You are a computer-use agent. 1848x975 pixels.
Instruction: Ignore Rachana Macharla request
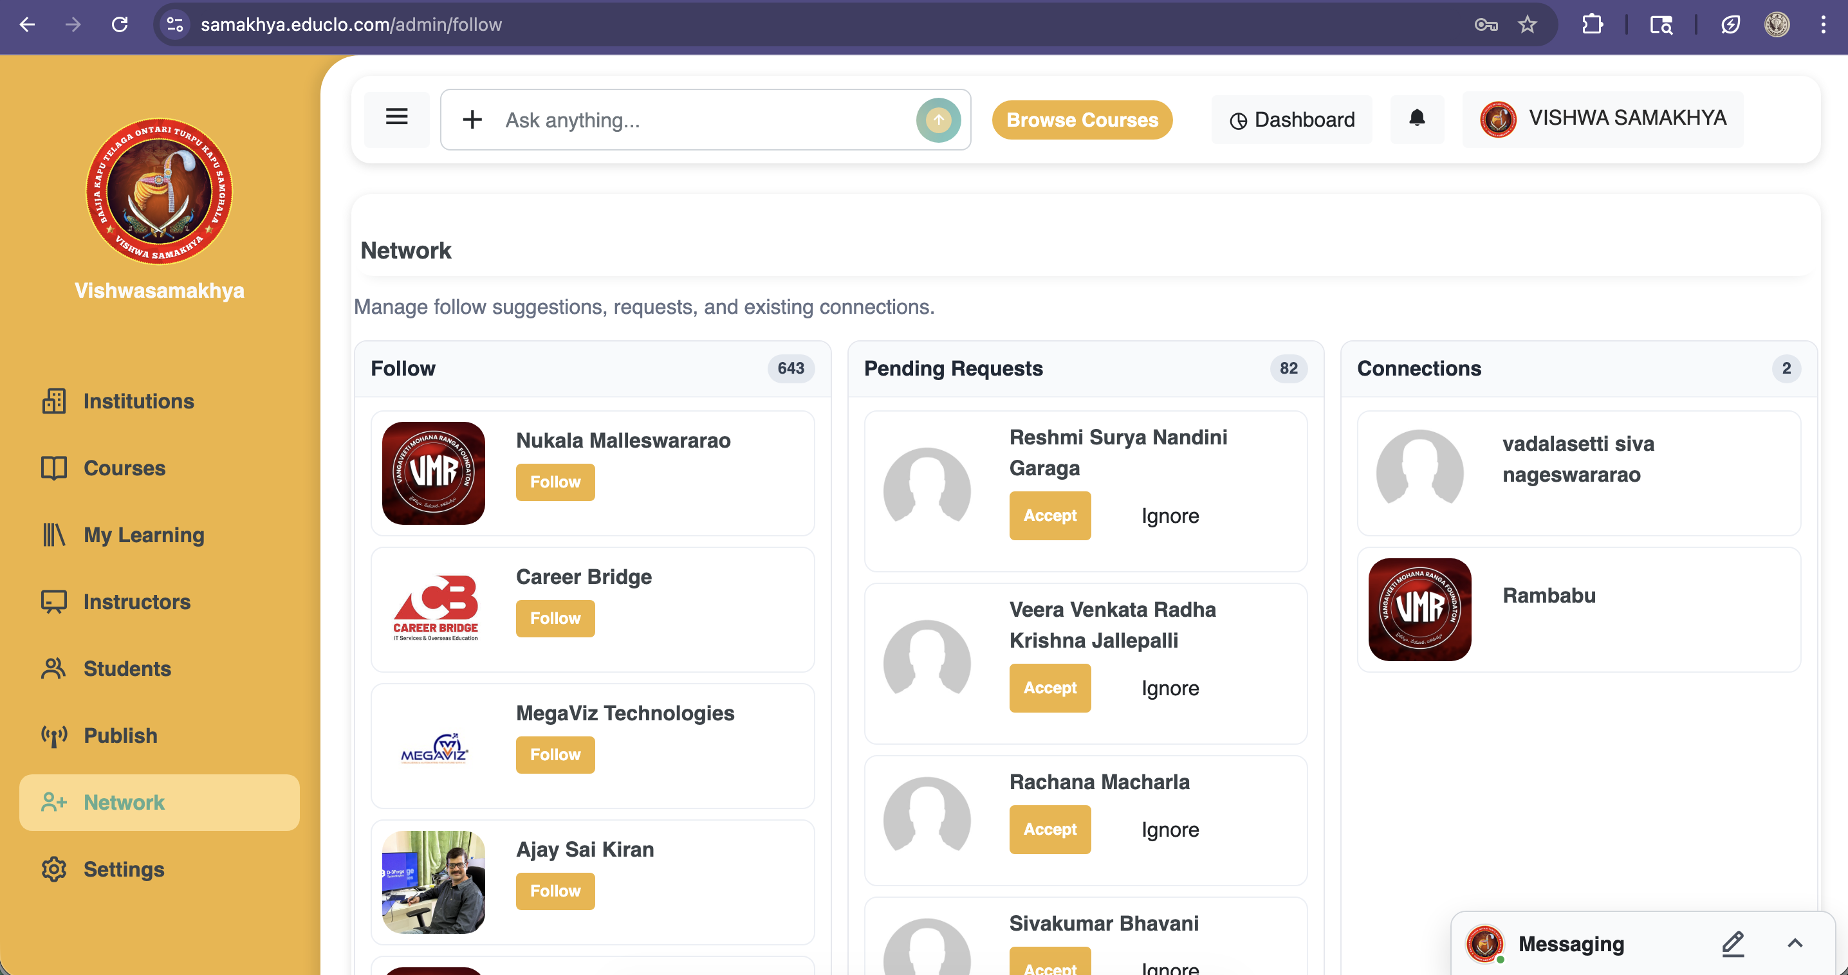tap(1170, 830)
